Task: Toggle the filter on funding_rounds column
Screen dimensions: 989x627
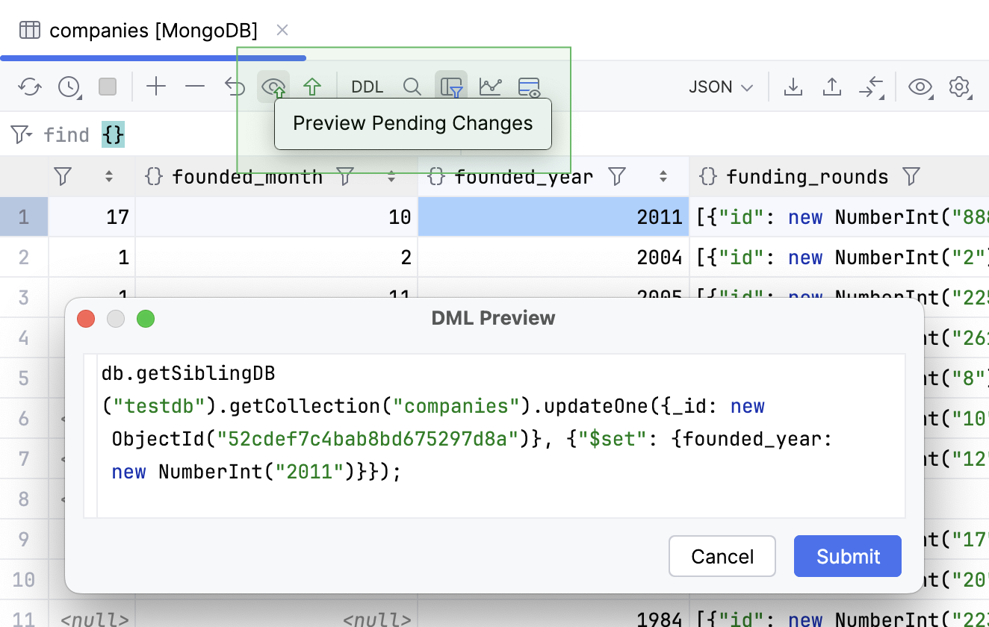Action: tap(911, 177)
